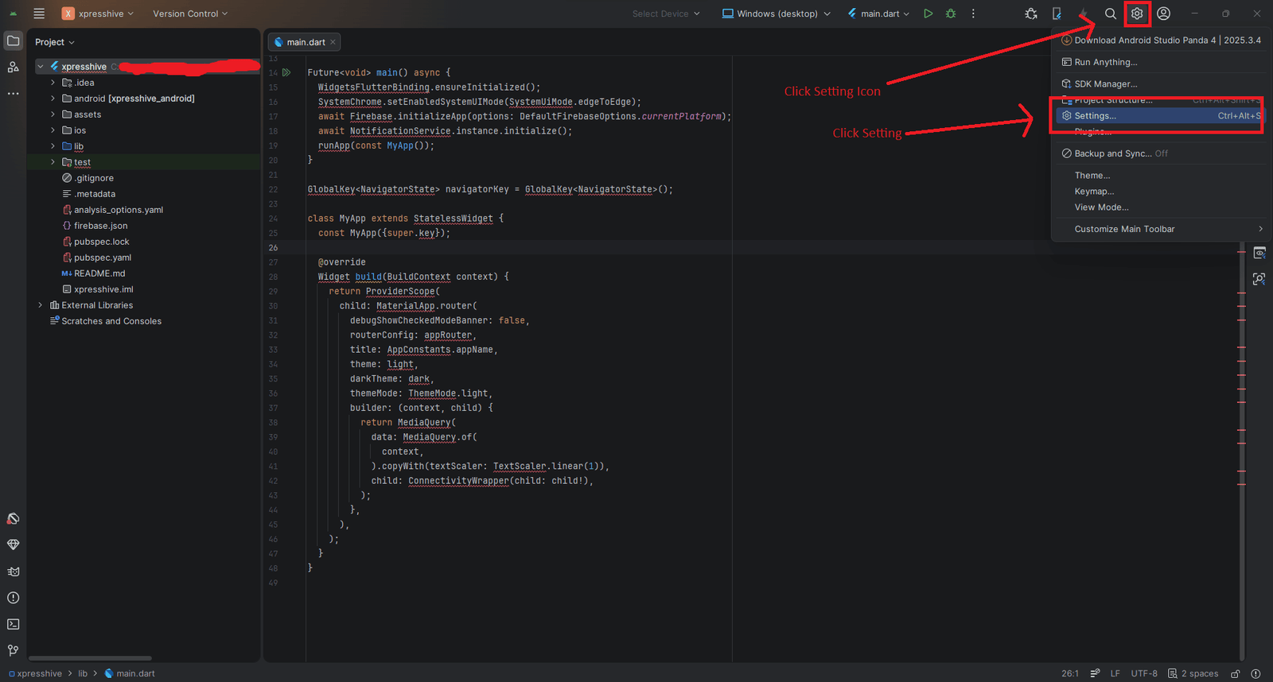Screen dimensions: 1273x682
Task: Open the more actions kebab in the toolbar
Action: [973, 14]
